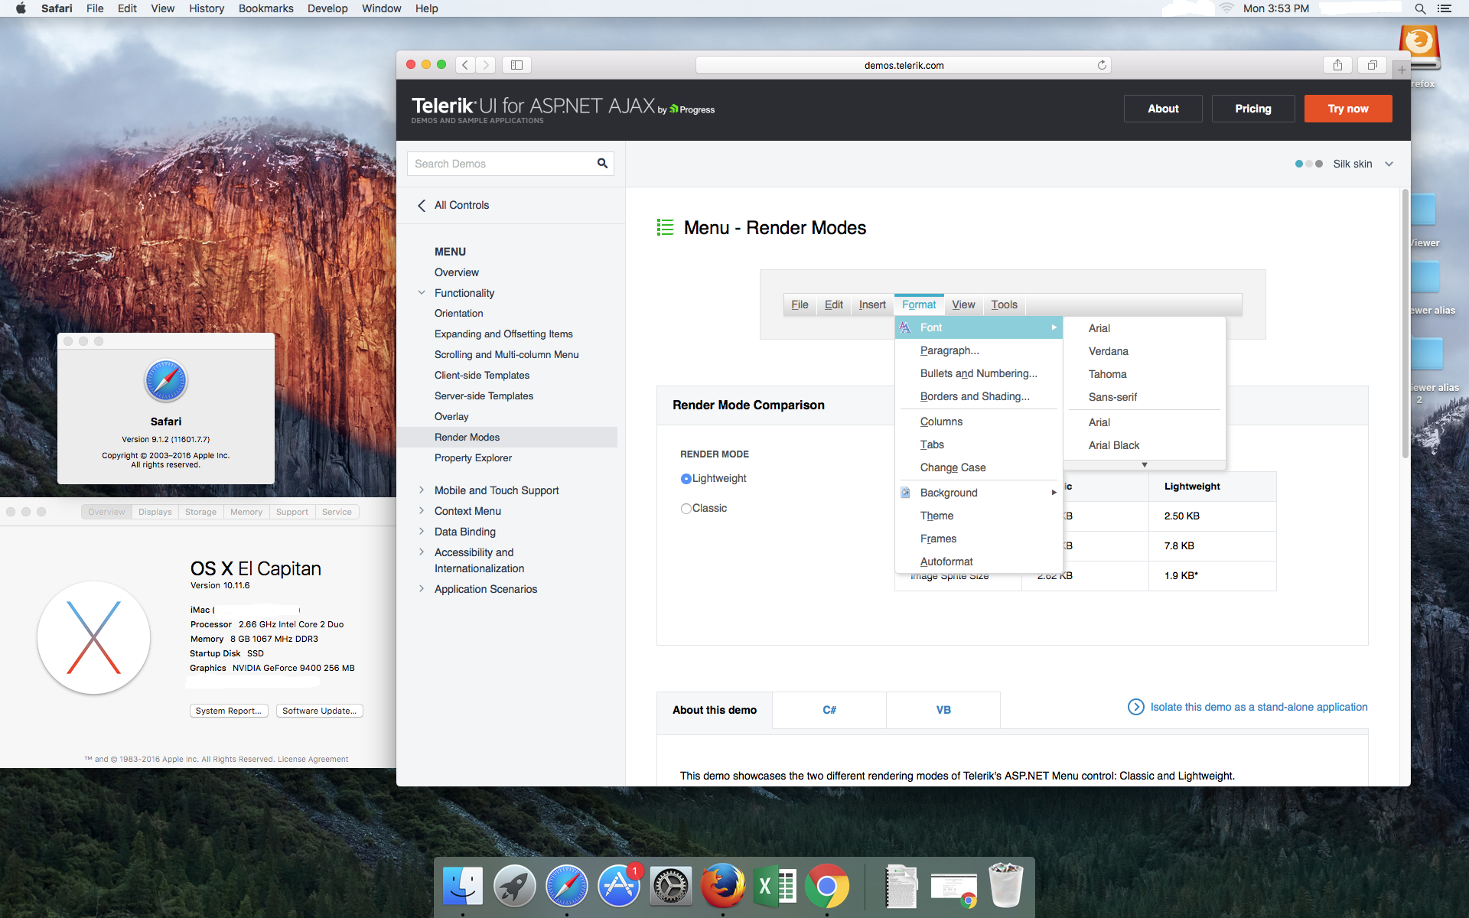The width and height of the screenshot is (1469, 918).
Task: Expand Mobile and Touch Support section
Action: (422, 490)
